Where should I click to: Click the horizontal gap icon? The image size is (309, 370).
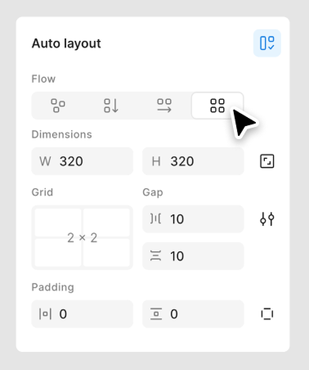click(155, 219)
